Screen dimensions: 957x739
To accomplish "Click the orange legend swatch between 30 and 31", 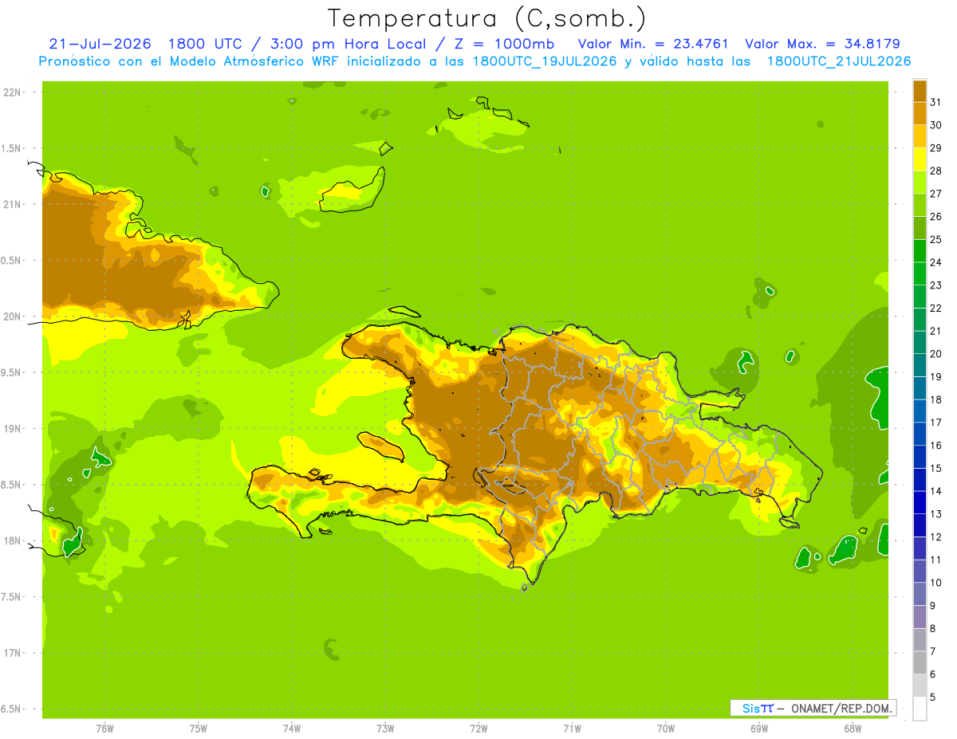I will point(920,113).
